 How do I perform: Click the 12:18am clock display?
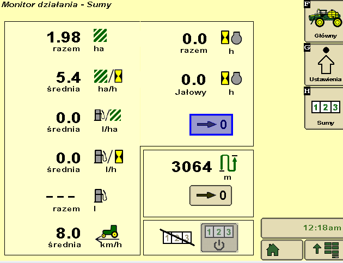(x=301, y=227)
